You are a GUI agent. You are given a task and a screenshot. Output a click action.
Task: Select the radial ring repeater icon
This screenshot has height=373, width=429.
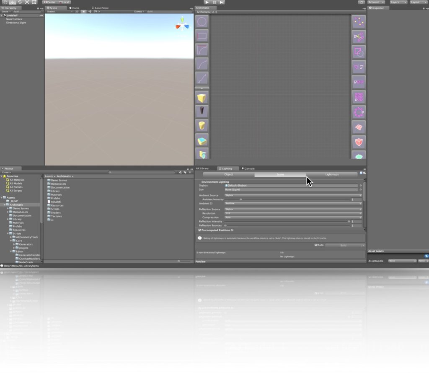359,112
